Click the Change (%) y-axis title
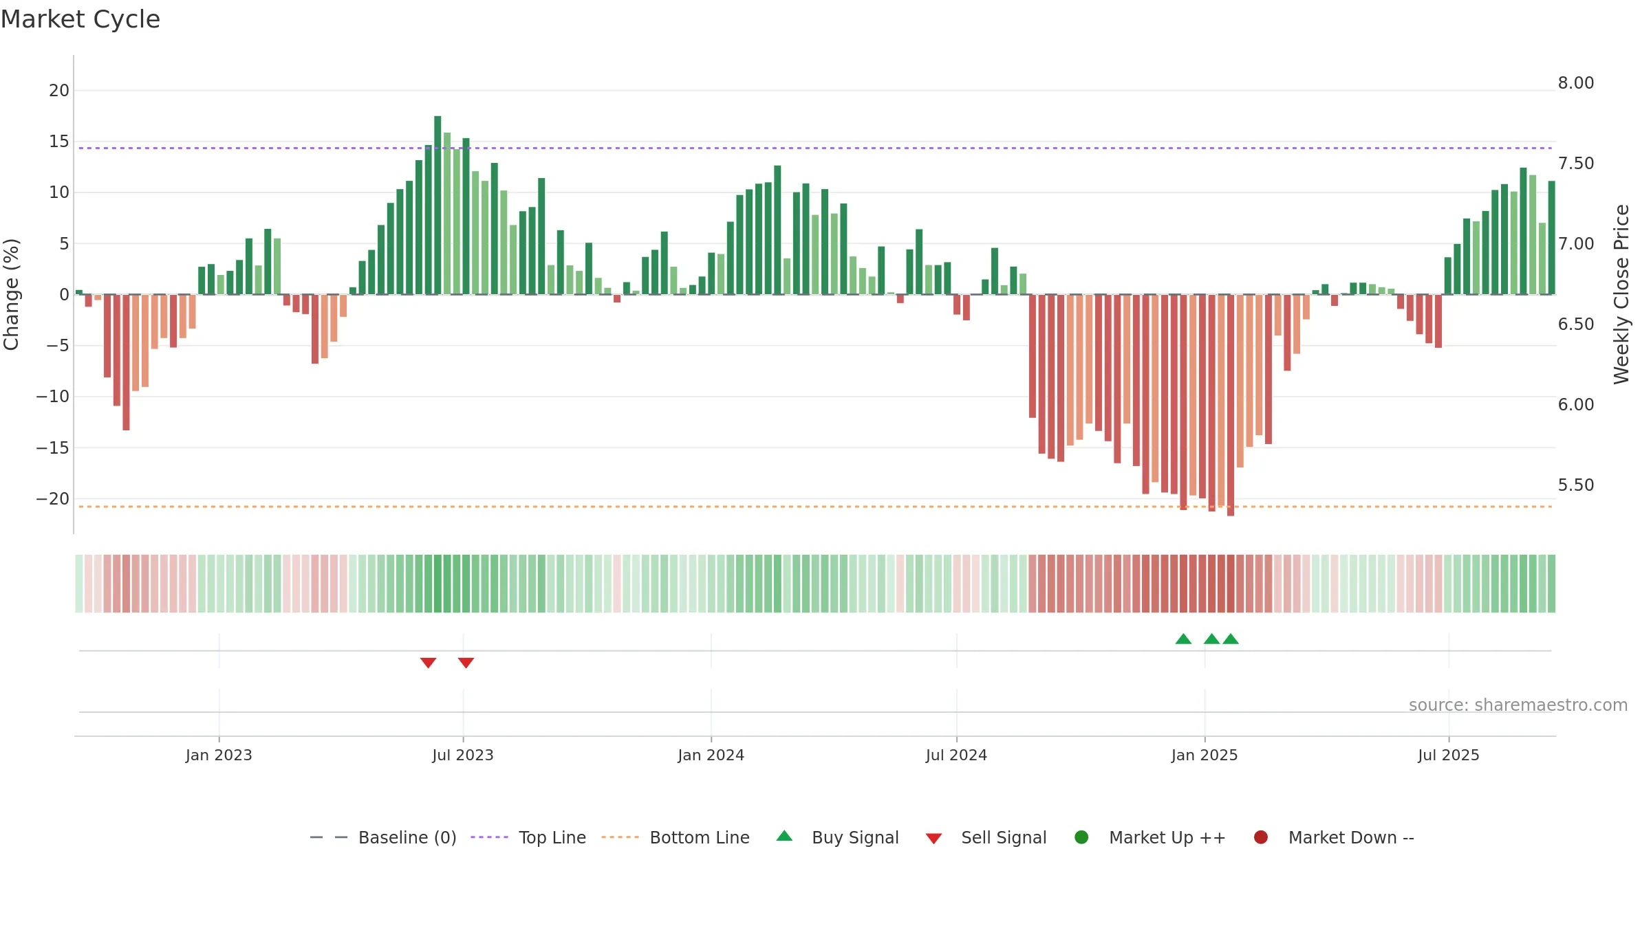Viewport: 1651px width, 928px height. click(x=11, y=294)
